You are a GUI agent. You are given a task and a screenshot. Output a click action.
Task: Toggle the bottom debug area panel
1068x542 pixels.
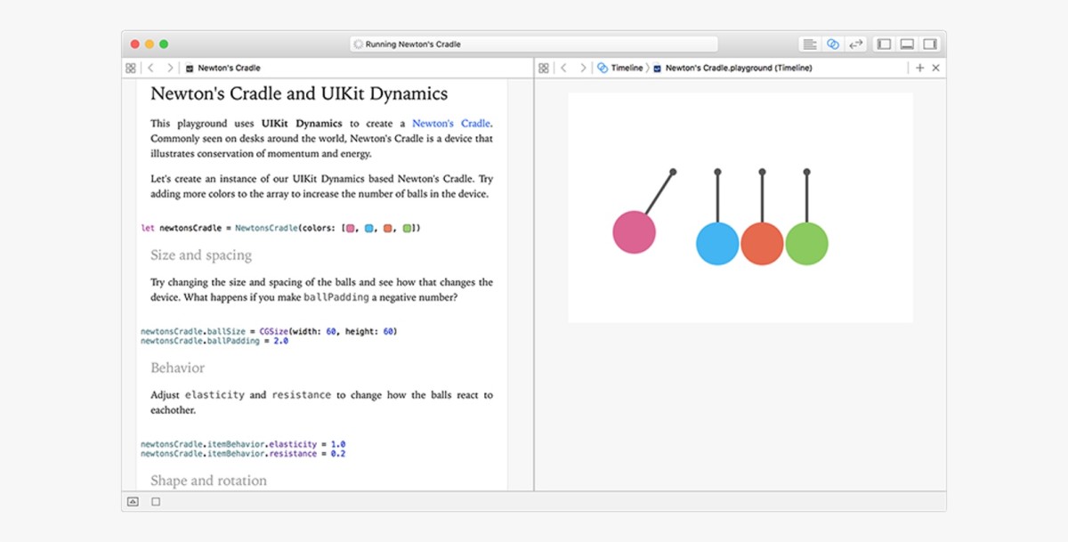pyautogui.click(x=907, y=44)
